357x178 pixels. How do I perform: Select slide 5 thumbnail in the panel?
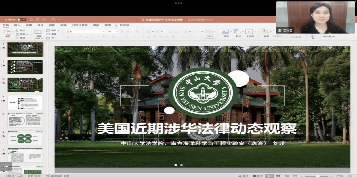(25, 120)
